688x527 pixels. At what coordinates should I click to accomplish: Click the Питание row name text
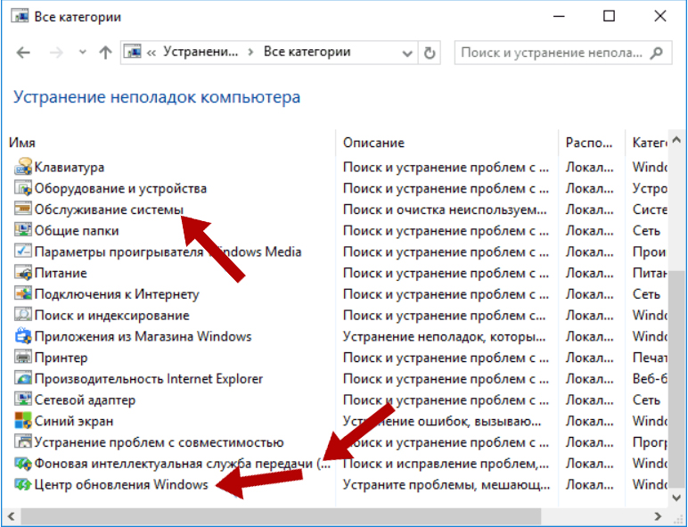tap(61, 273)
